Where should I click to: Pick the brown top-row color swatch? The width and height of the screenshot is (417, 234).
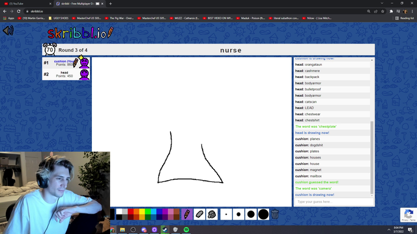(177, 211)
